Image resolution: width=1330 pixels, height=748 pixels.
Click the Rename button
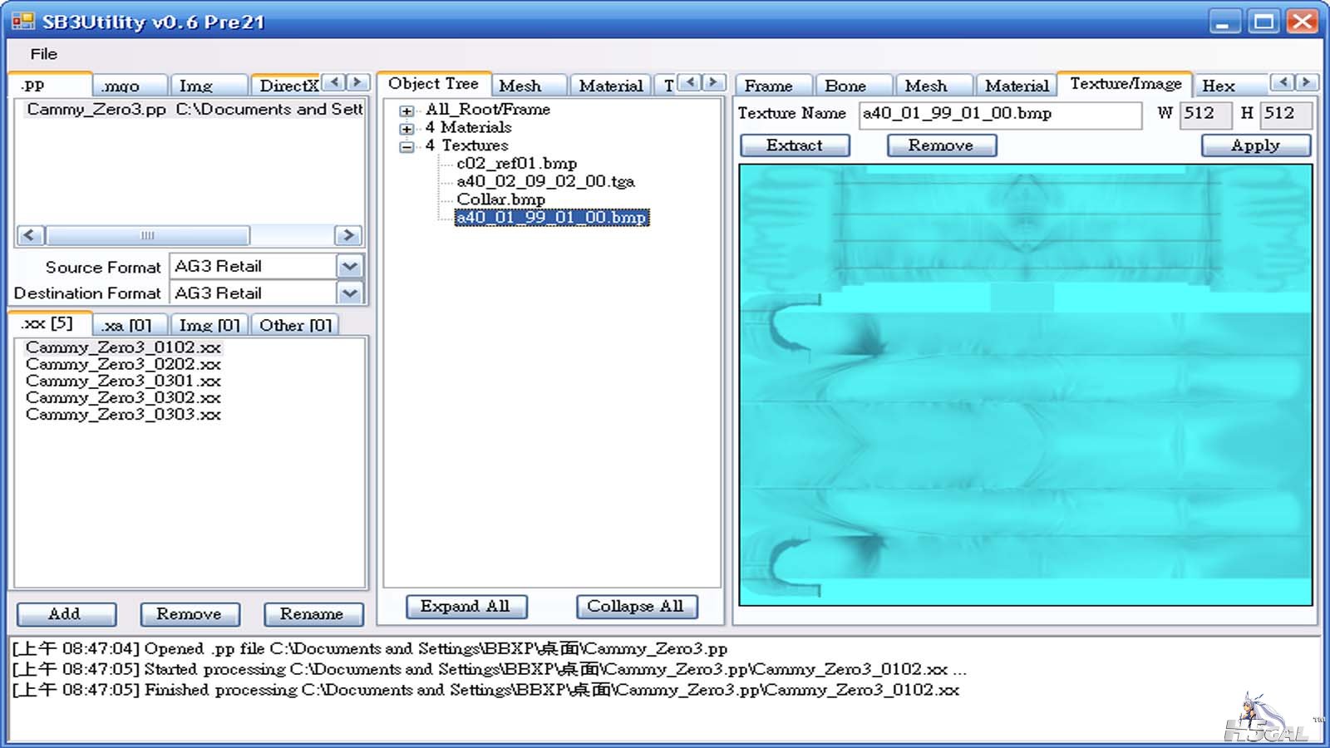click(313, 614)
